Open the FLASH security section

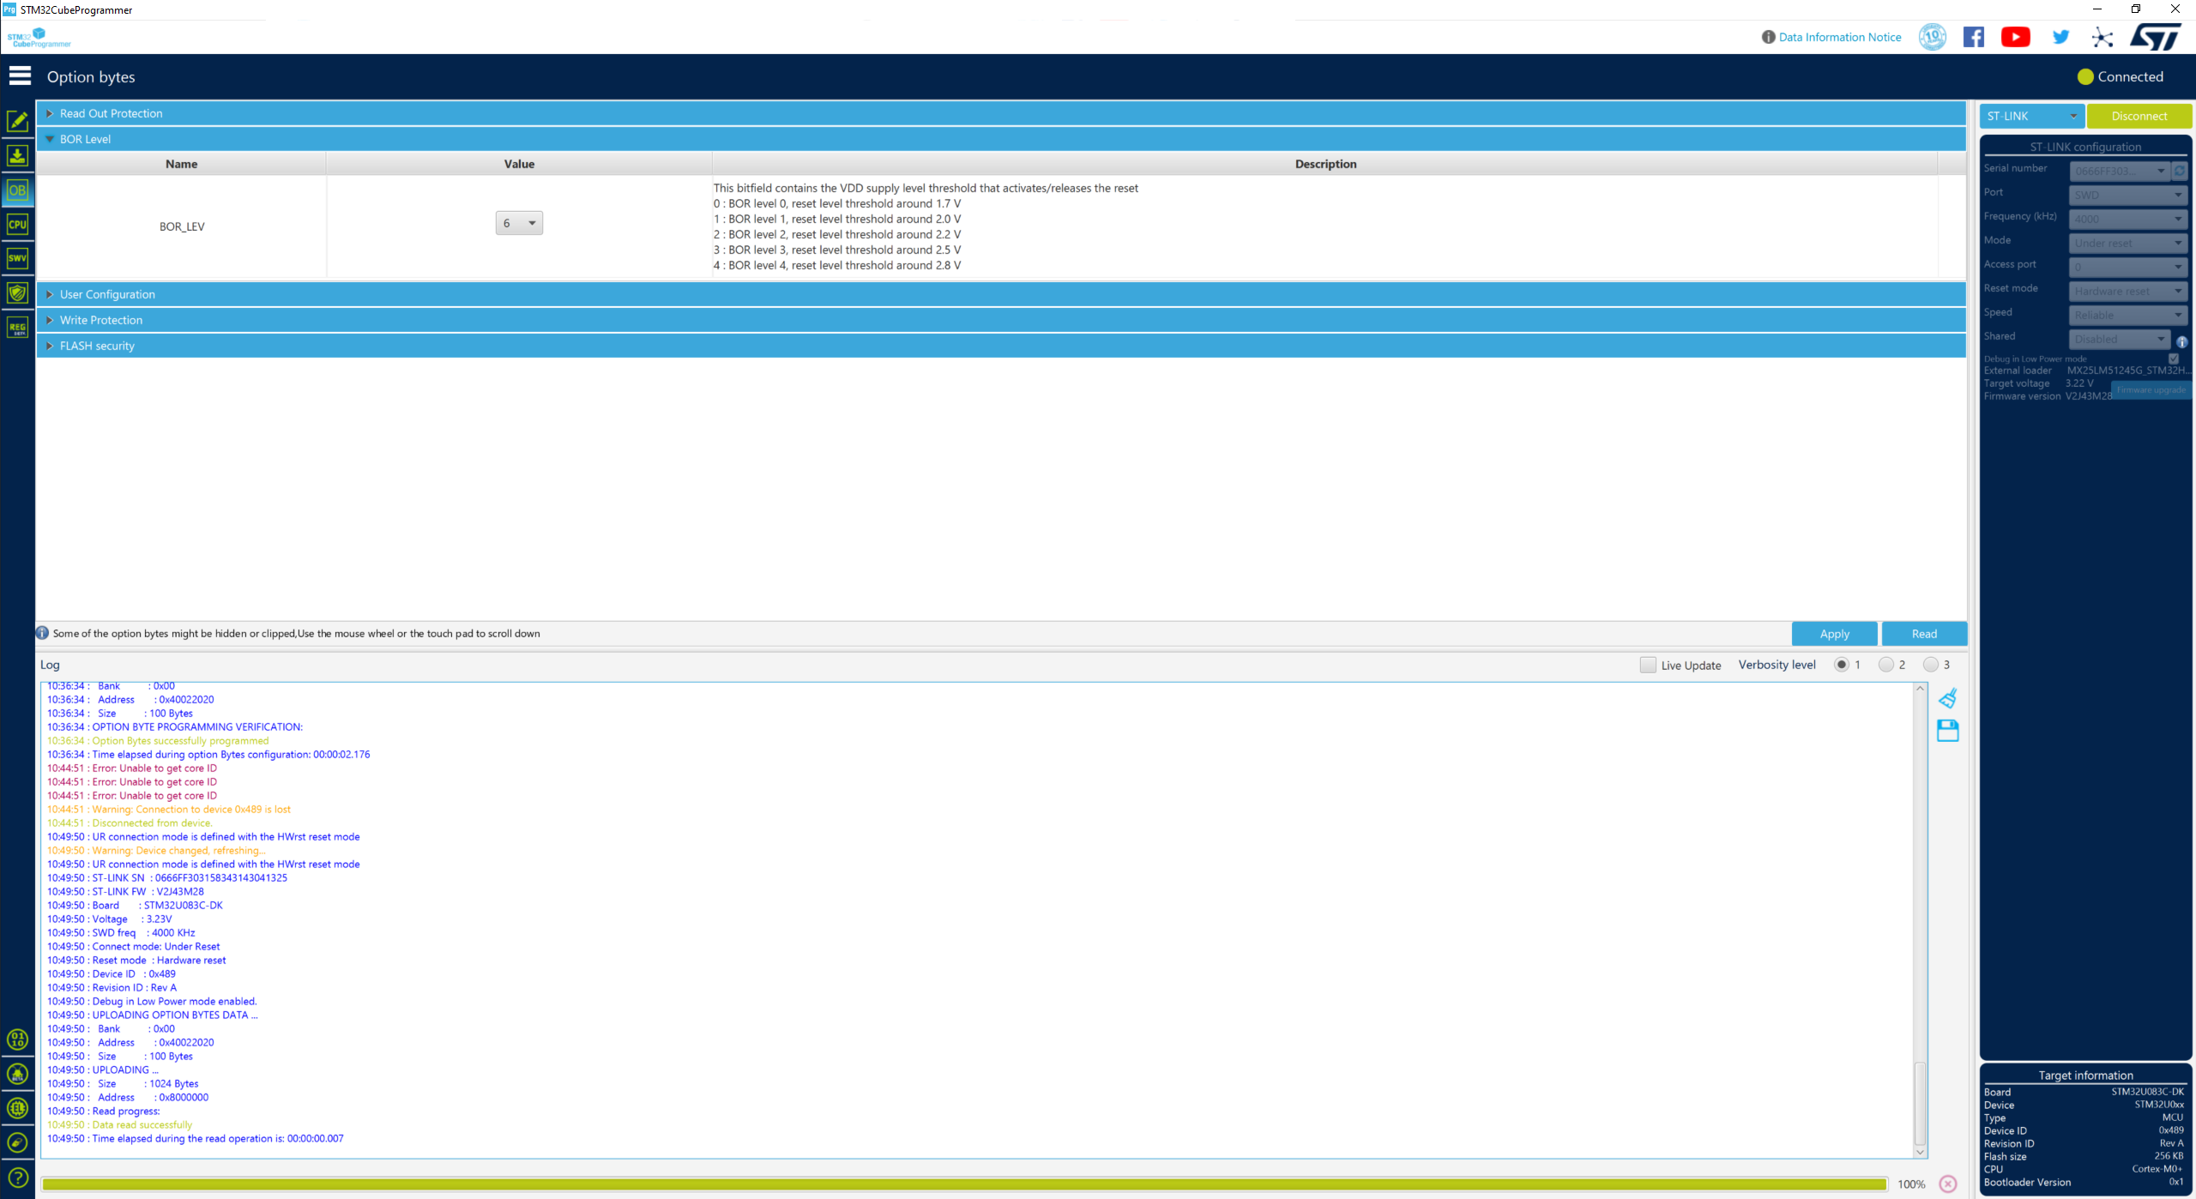pyautogui.click(x=97, y=346)
